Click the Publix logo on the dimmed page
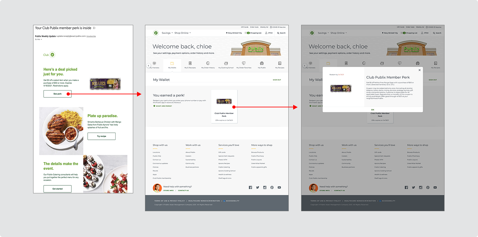The height and width of the screenshot is (237, 478). (312, 33)
